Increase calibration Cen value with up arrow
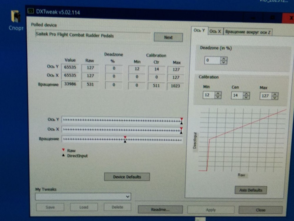294x221 pixels. [x=246, y=94]
